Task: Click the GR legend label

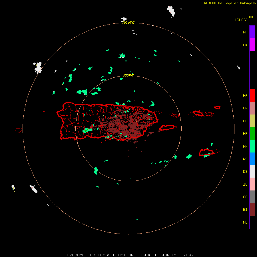Action: pos(245,108)
